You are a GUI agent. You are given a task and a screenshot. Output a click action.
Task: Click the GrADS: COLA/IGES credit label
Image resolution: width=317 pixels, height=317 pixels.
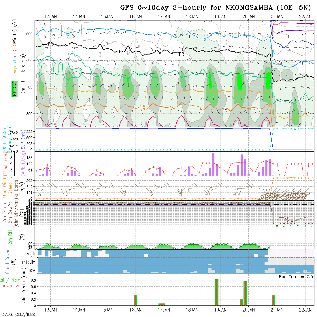point(18,314)
